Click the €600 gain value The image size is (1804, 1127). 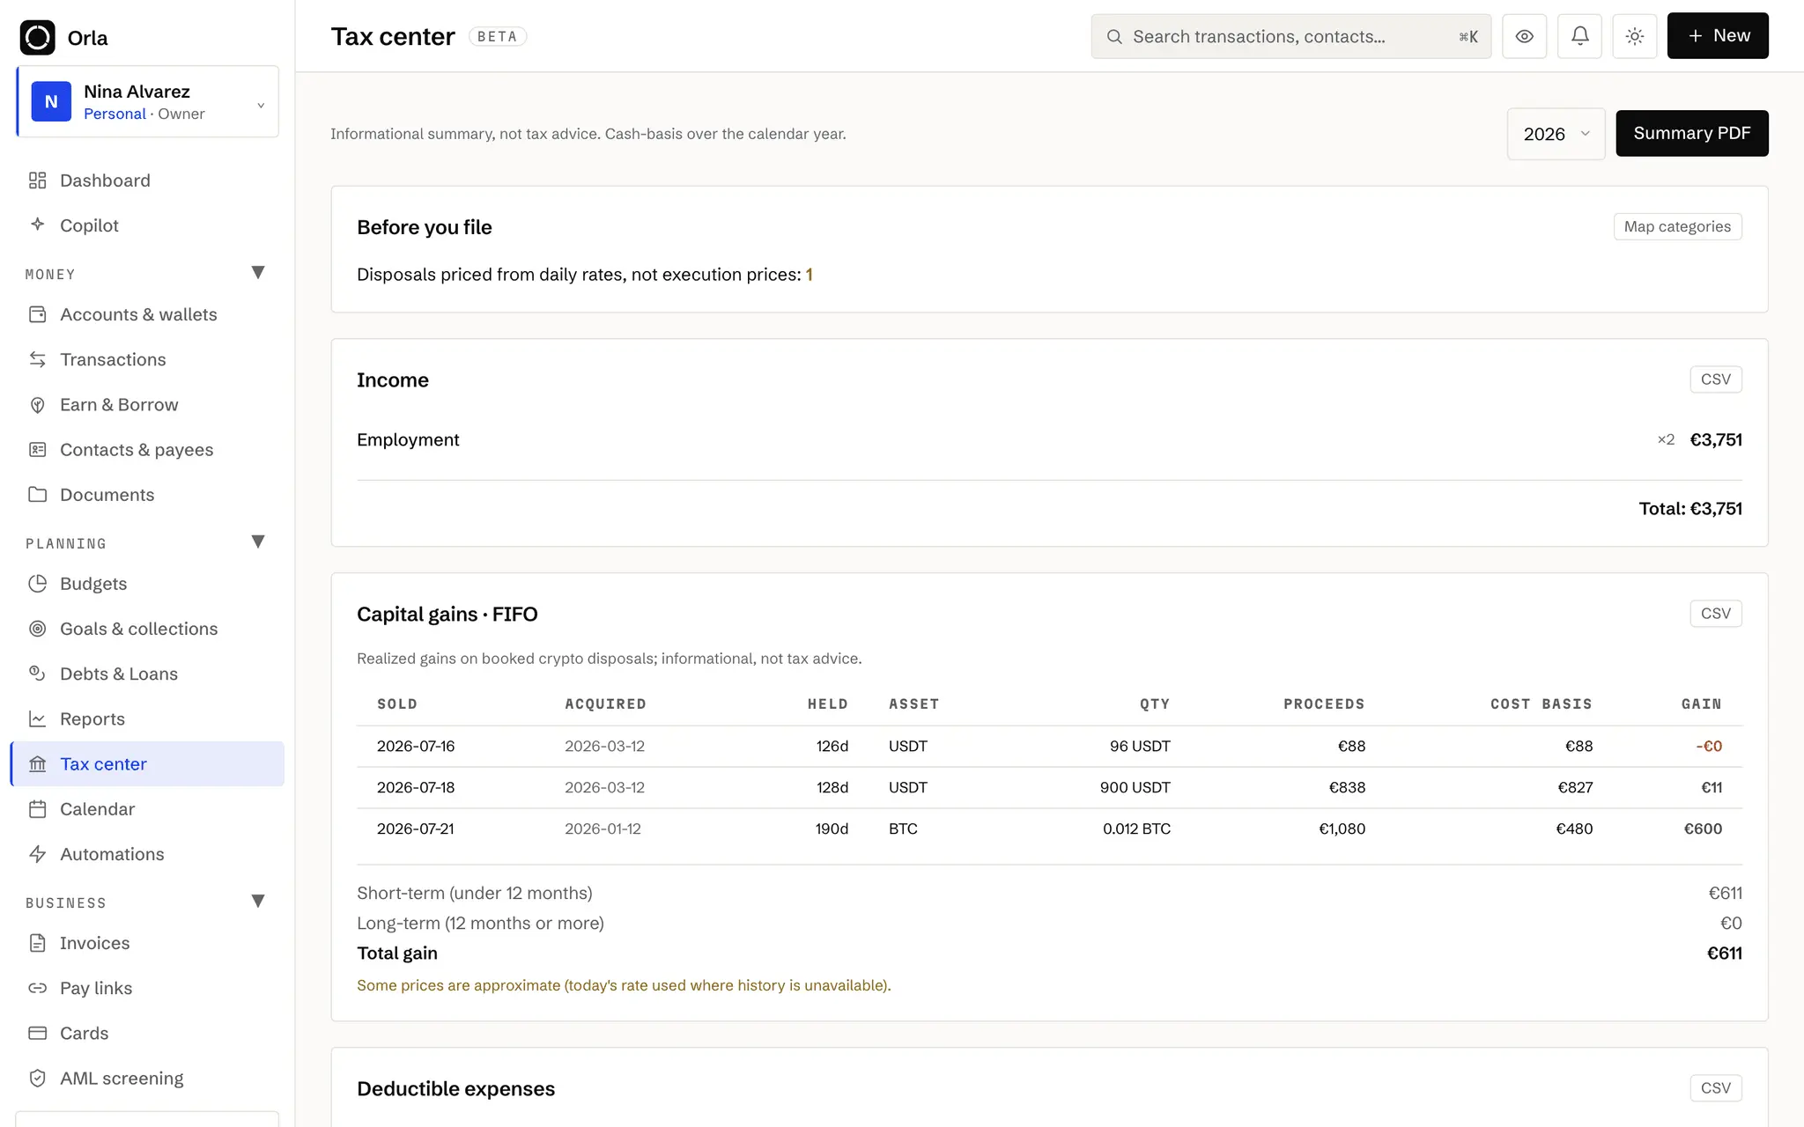(x=1703, y=829)
